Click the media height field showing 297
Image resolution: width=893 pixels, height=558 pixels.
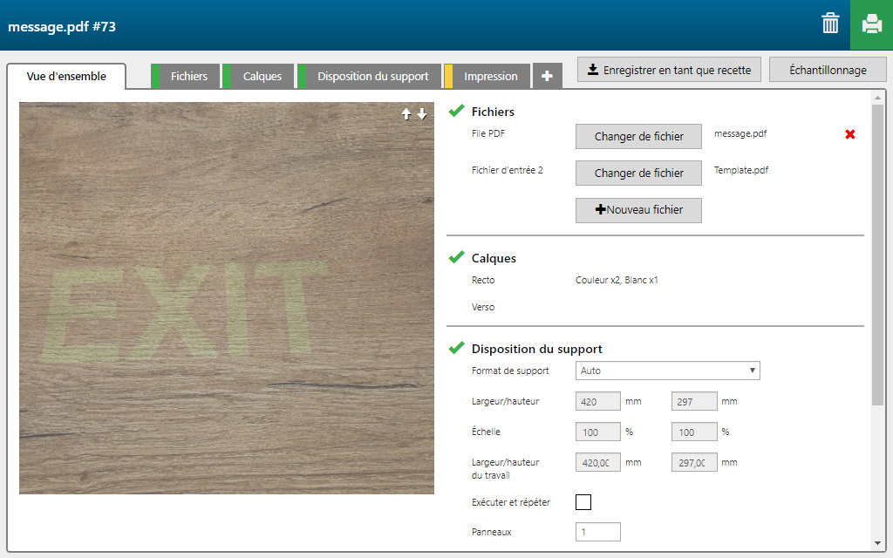694,401
